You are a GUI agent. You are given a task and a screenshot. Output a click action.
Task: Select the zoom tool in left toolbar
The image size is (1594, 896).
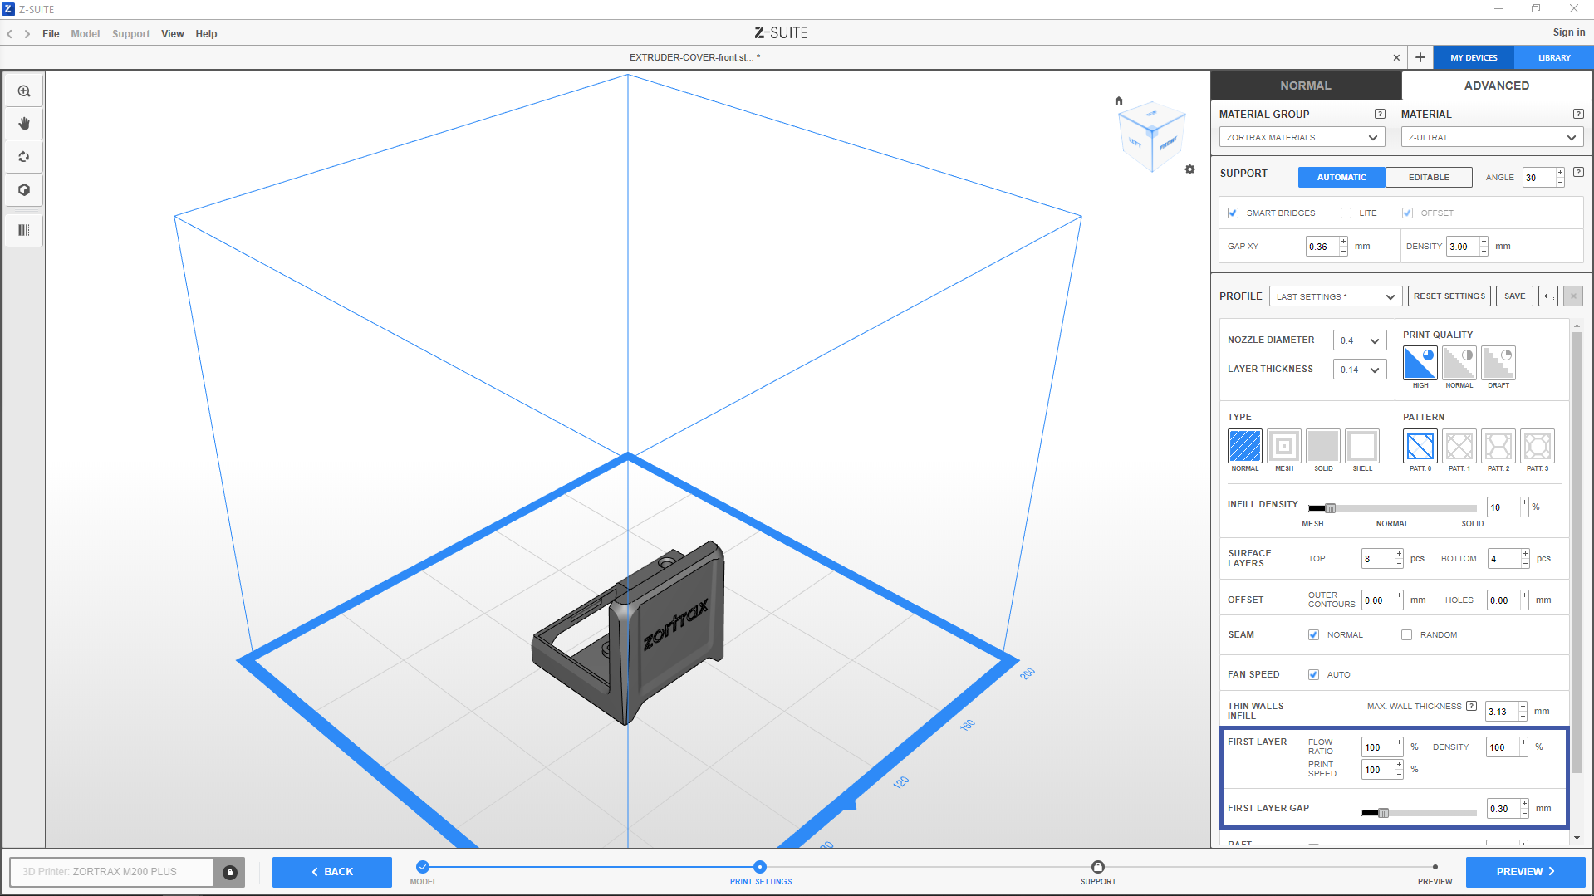(x=24, y=91)
